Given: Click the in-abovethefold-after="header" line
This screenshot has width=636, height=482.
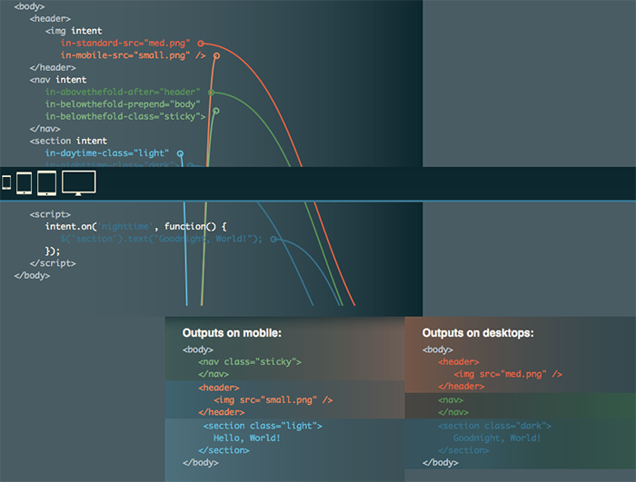Looking at the screenshot, I should [123, 92].
